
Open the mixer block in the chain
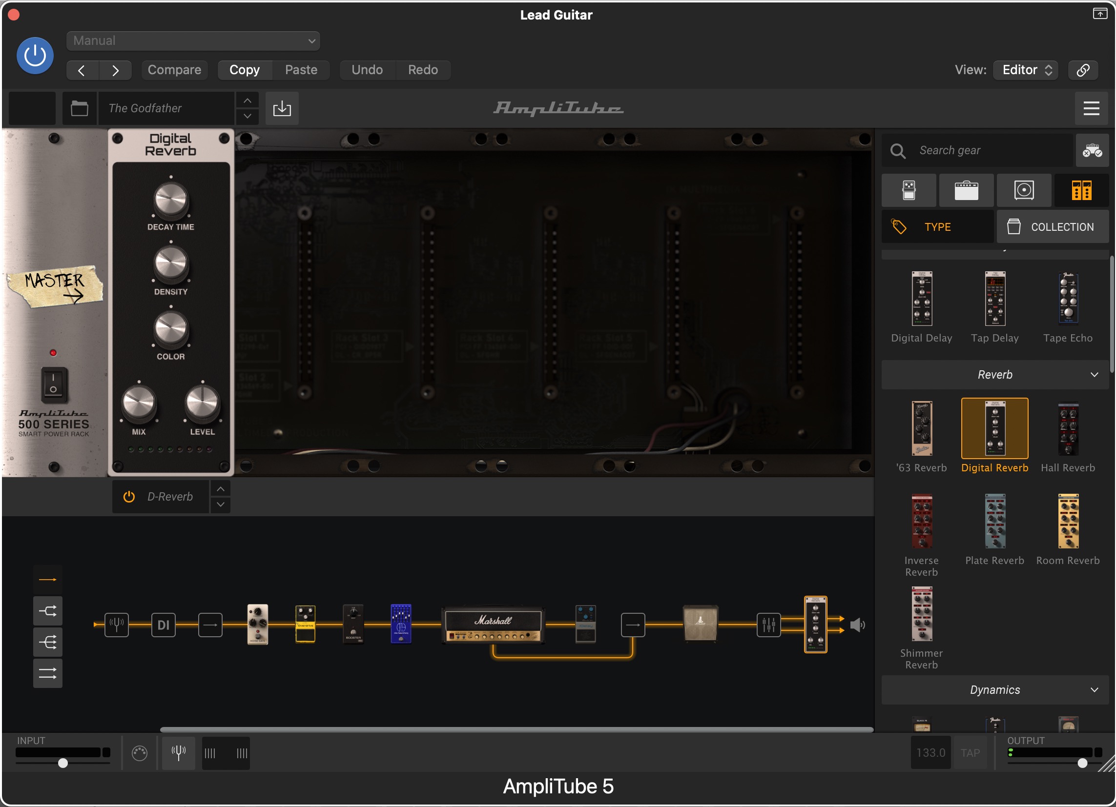(768, 625)
